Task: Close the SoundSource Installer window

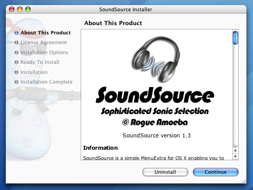Action: point(12,9)
